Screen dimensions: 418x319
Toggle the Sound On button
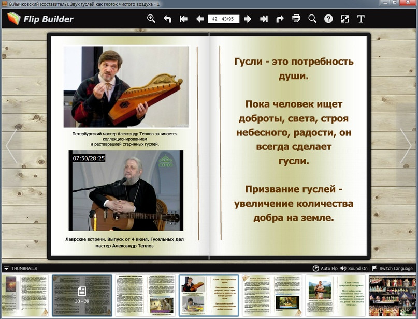tap(354, 269)
